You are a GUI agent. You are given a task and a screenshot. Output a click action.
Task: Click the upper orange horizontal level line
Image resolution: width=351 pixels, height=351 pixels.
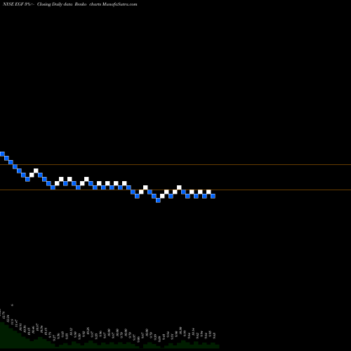175,165
